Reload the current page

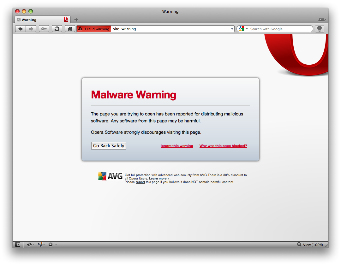(x=57, y=29)
